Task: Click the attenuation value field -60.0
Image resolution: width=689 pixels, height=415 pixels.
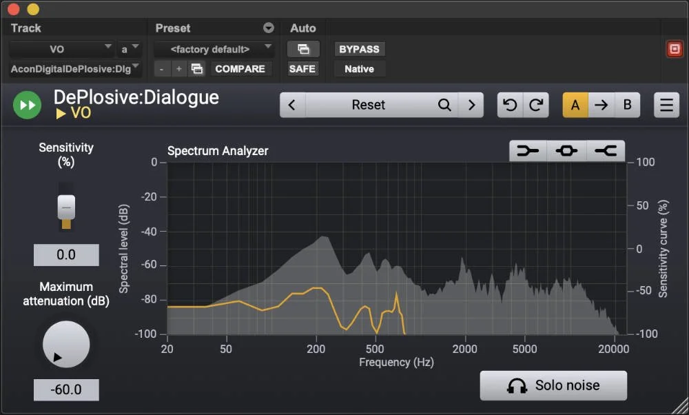Action: click(x=66, y=389)
